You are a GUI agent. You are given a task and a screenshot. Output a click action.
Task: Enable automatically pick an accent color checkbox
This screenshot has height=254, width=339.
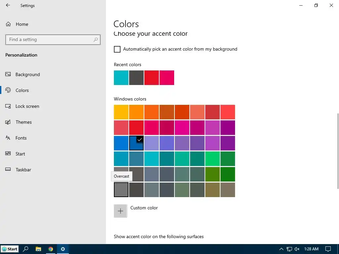coord(117,49)
